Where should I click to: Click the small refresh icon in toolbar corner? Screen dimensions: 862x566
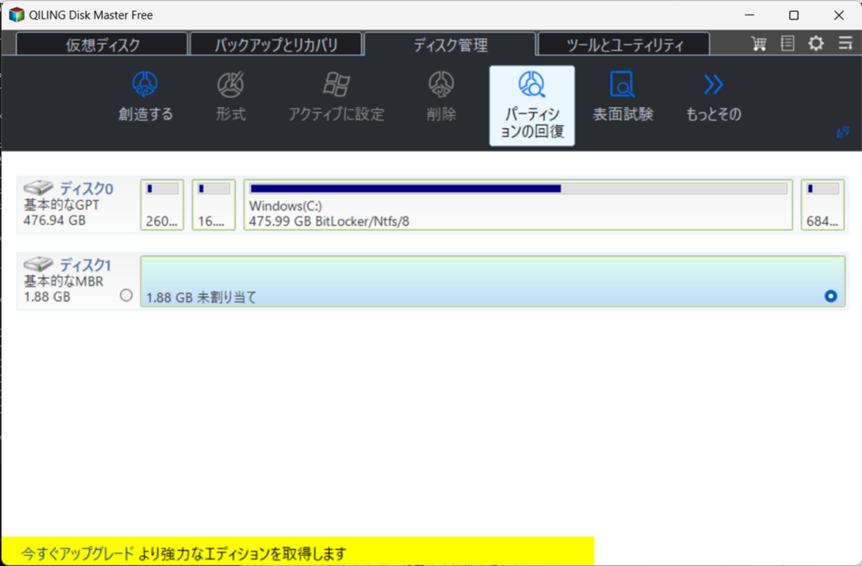(x=842, y=132)
